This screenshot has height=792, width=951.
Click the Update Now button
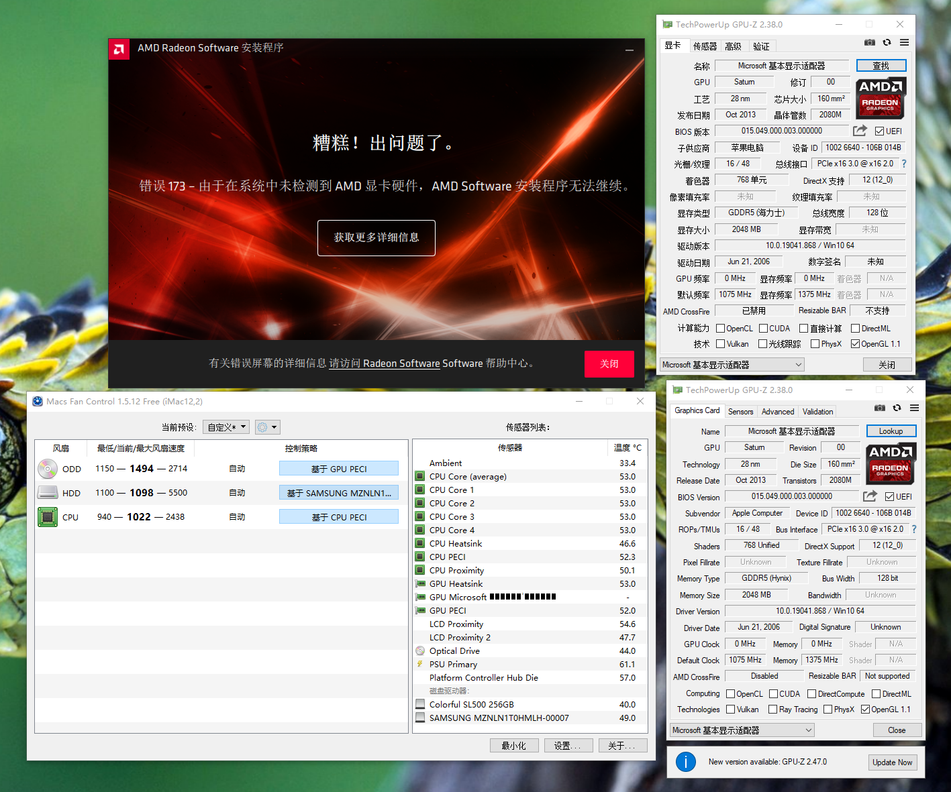point(892,762)
